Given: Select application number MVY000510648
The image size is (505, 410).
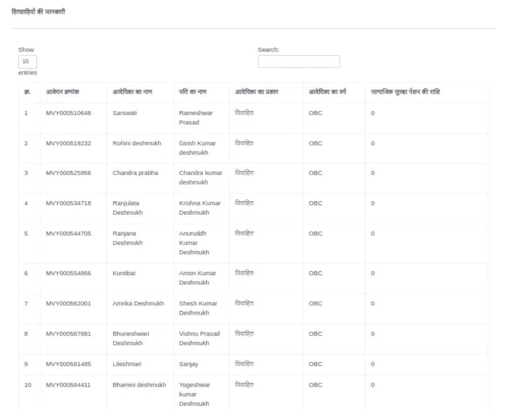Looking at the screenshot, I should (x=69, y=113).
